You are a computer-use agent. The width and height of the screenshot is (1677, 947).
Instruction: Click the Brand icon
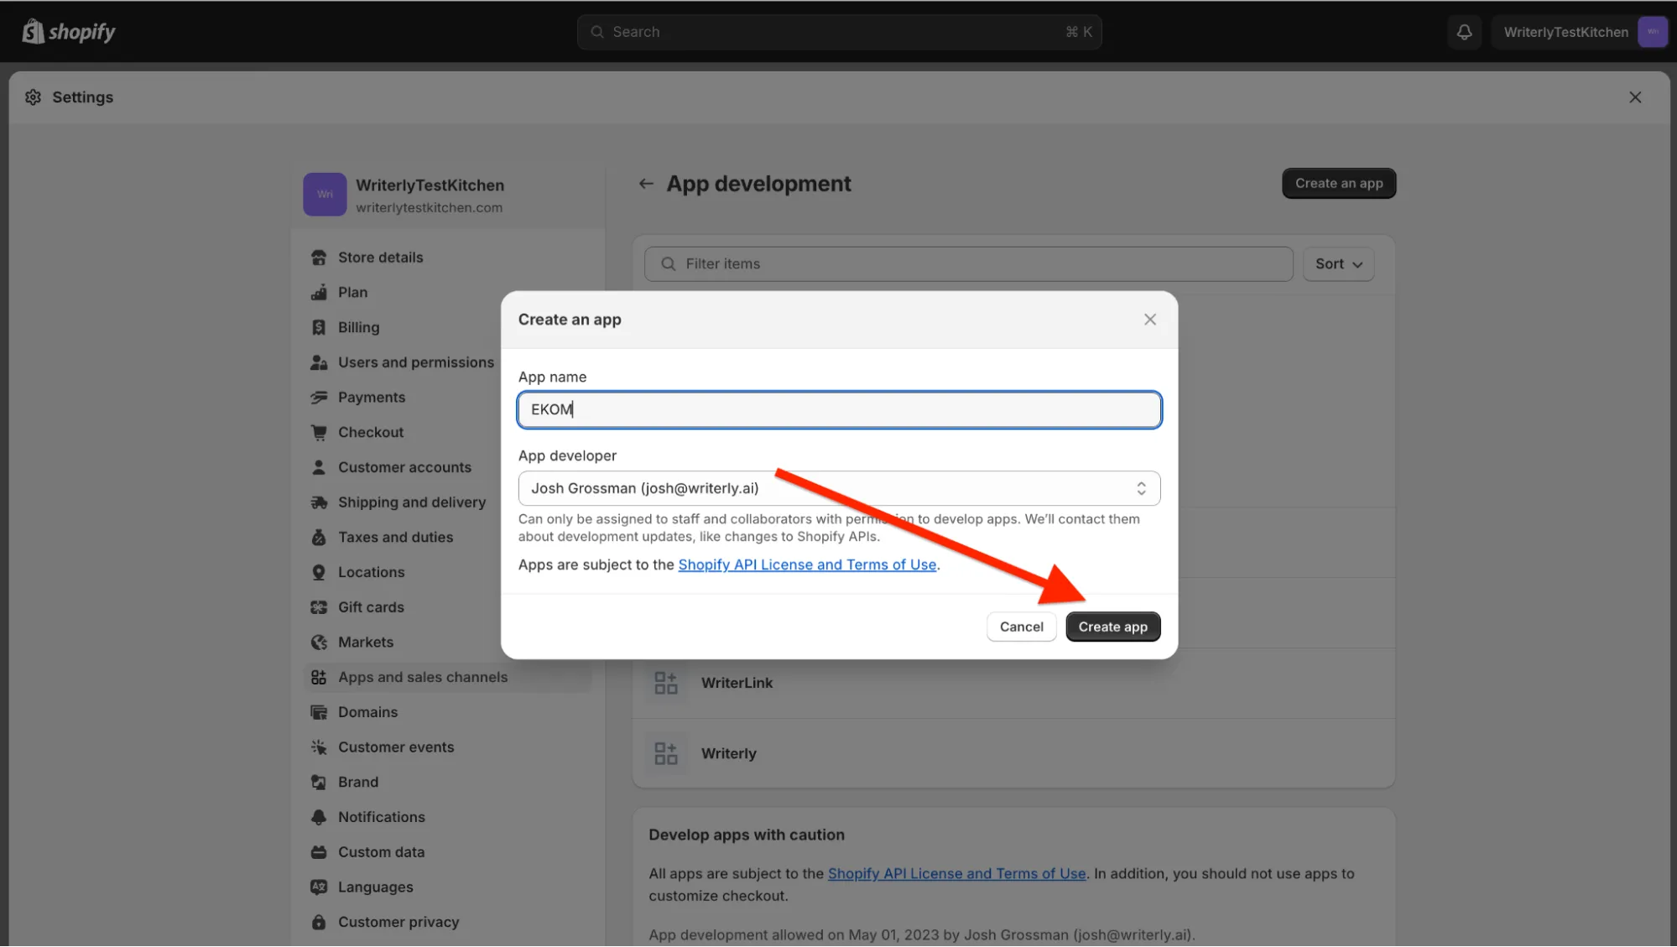319,783
